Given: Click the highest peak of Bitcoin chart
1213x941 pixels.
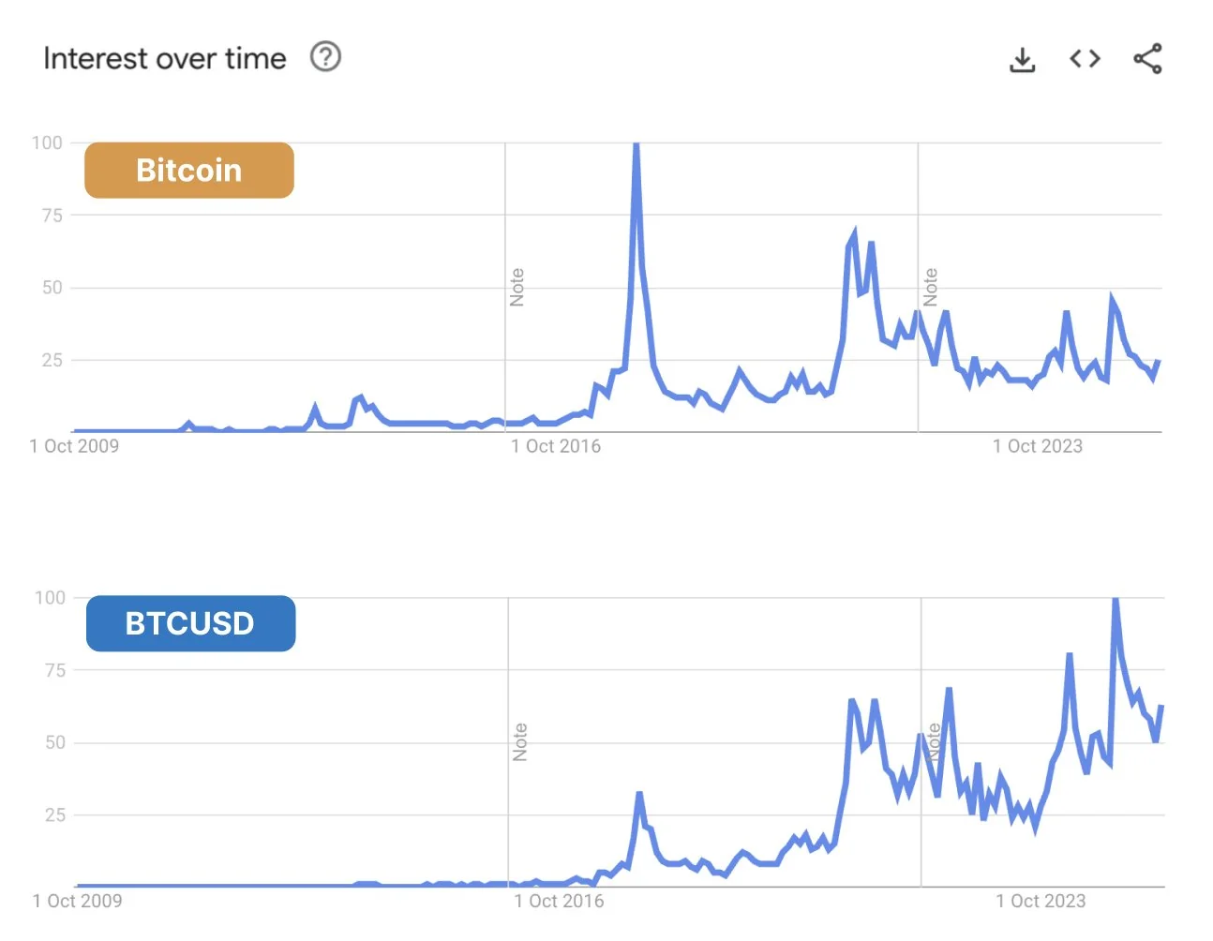Looking at the screenshot, I should (636, 146).
